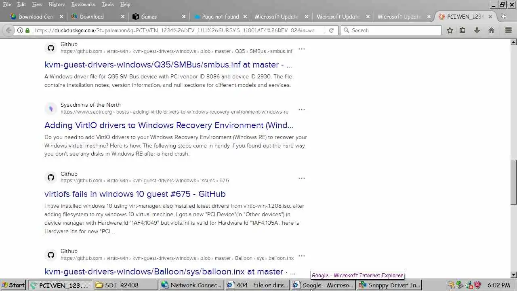This screenshot has width=517, height=291.
Task: Click GitHub favicon of issues 675 result
Action: pyautogui.click(x=51, y=177)
